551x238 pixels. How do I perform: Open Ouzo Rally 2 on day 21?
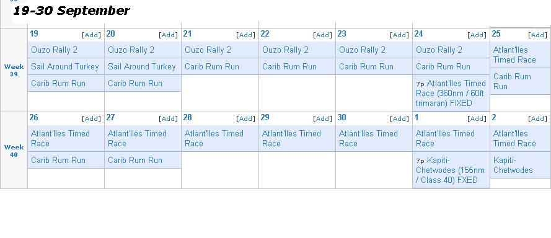(x=208, y=50)
